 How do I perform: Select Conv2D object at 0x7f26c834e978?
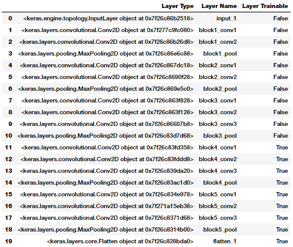pyautogui.click(x=107, y=195)
